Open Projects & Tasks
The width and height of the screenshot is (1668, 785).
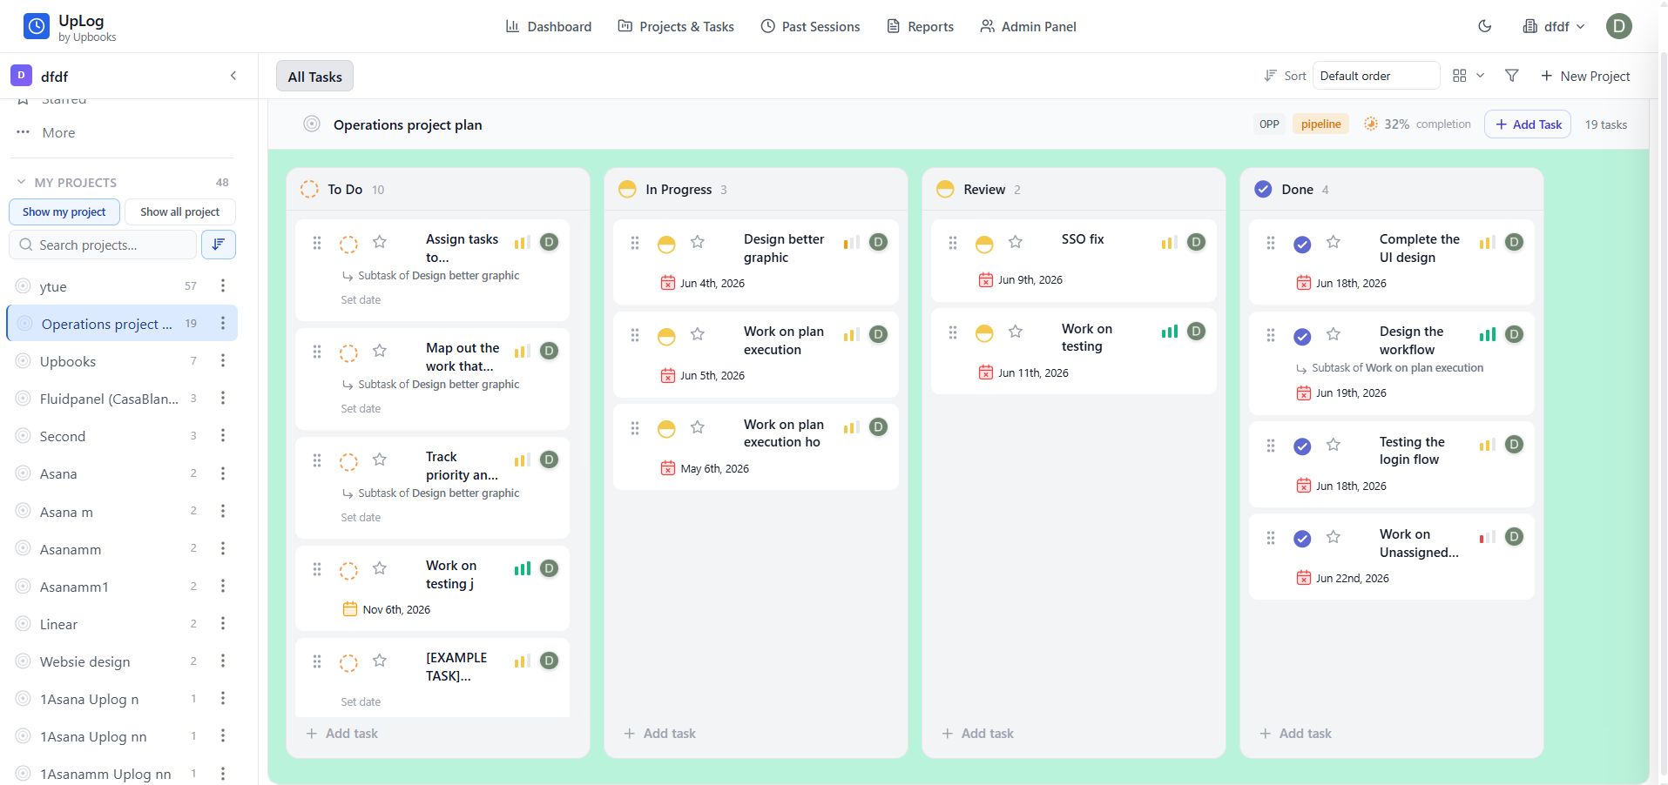(x=676, y=26)
